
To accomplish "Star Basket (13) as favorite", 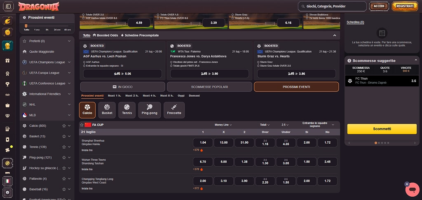I will coord(64,136).
